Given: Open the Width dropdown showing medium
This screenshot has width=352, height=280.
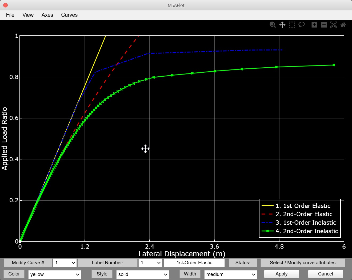Looking at the screenshot, I should click(x=230, y=274).
